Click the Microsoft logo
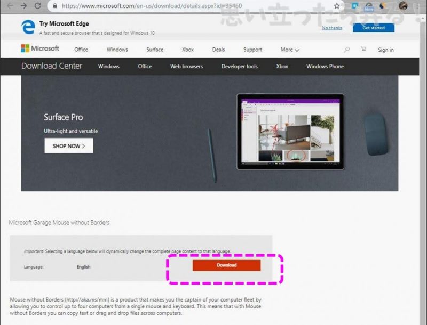Viewport: 427px width, 325px height. click(x=40, y=48)
